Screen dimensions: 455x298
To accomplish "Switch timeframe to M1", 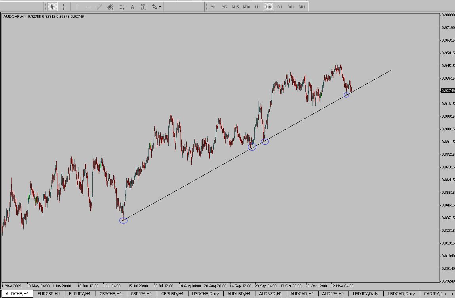I will (213, 7).
